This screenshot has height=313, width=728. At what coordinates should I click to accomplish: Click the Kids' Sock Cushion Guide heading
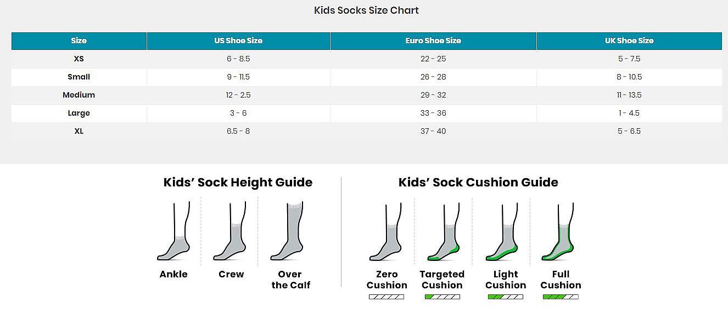click(478, 183)
